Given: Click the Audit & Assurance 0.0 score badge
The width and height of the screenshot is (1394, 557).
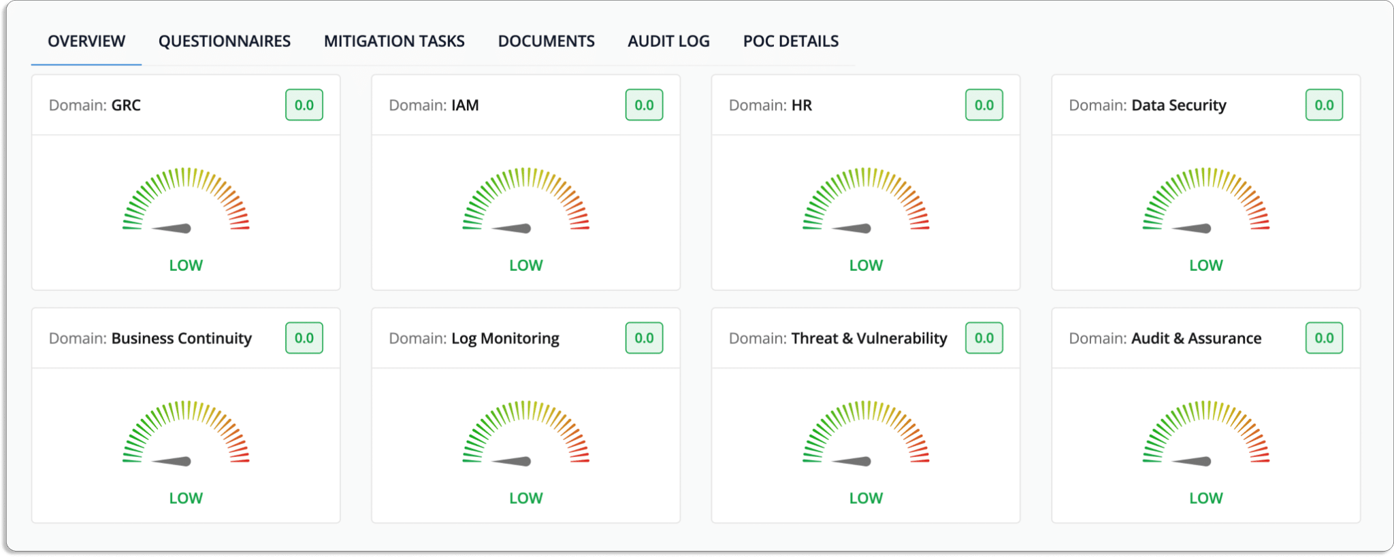Looking at the screenshot, I should [x=1325, y=338].
